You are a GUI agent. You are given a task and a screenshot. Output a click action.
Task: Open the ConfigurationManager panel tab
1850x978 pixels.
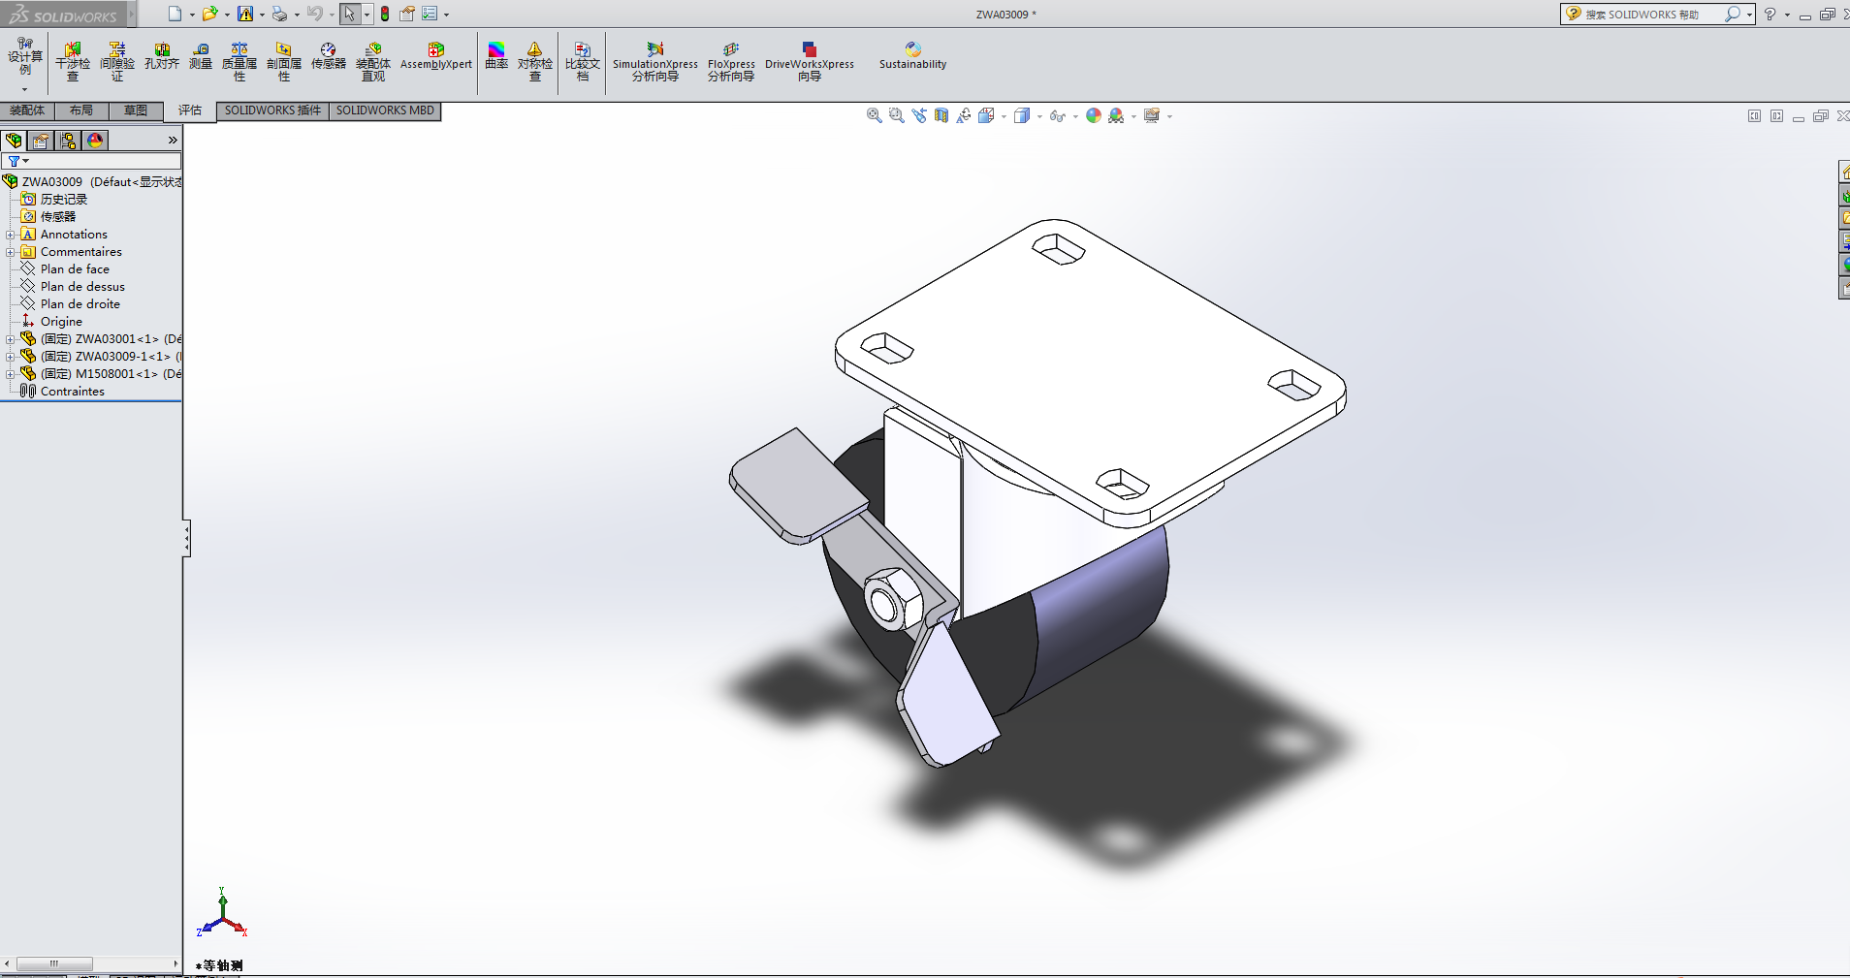[x=68, y=141]
